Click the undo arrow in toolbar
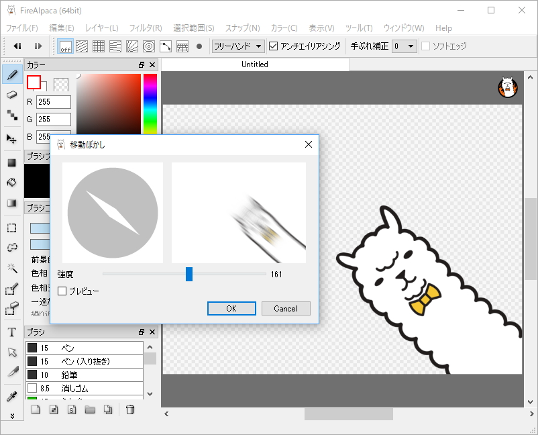 point(17,46)
